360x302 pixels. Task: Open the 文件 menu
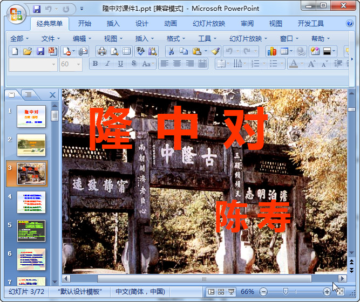coord(51,38)
